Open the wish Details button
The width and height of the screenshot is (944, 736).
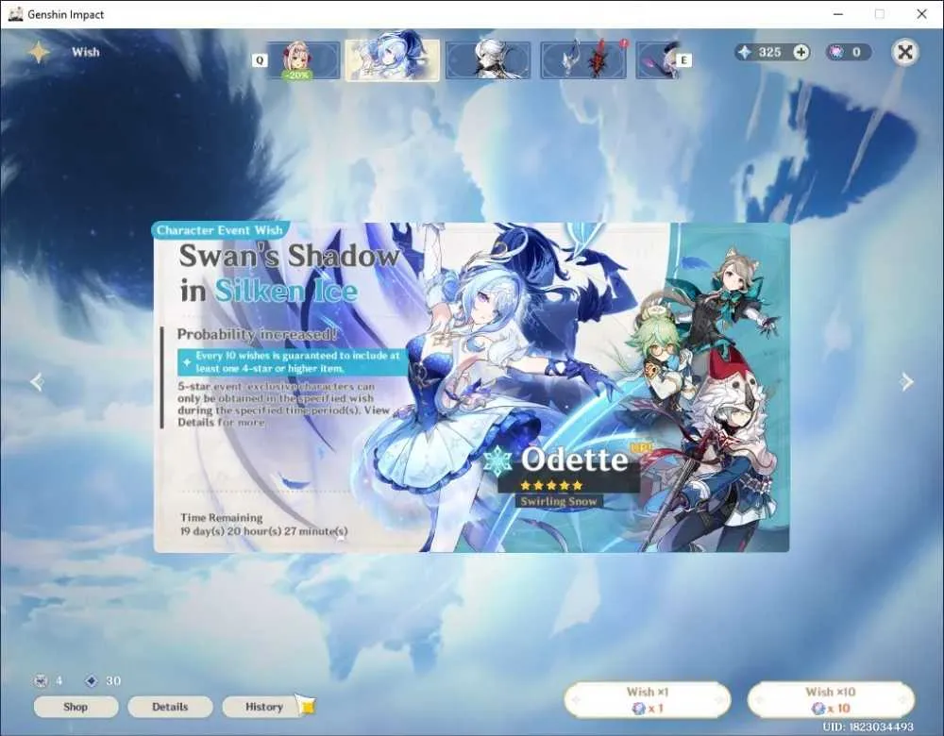coord(170,707)
